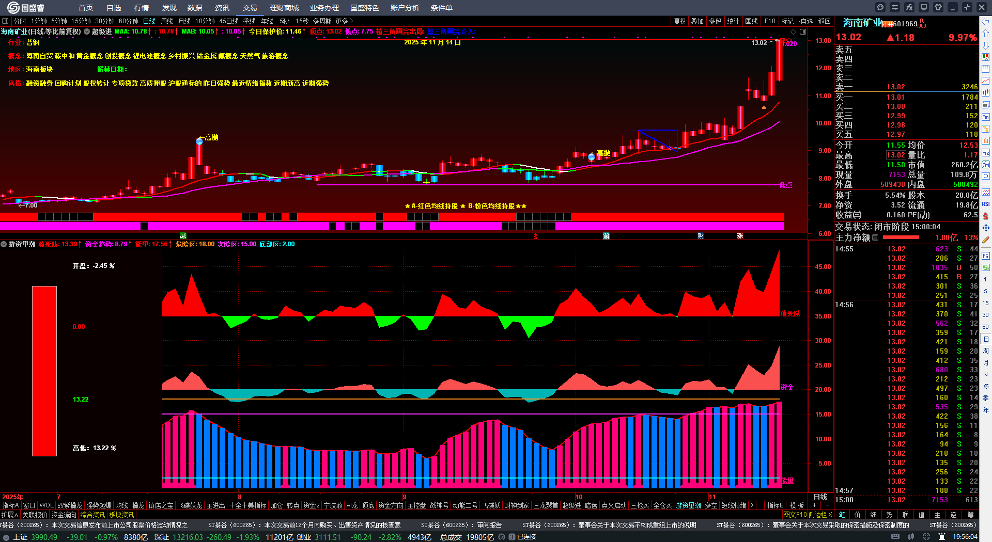The width and height of the screenshot is (992, 542).
Task: Expand 更多 periods menu
Action: point(344,21)
